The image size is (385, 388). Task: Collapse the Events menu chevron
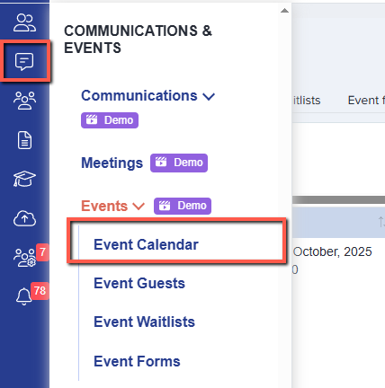[139, 207]
